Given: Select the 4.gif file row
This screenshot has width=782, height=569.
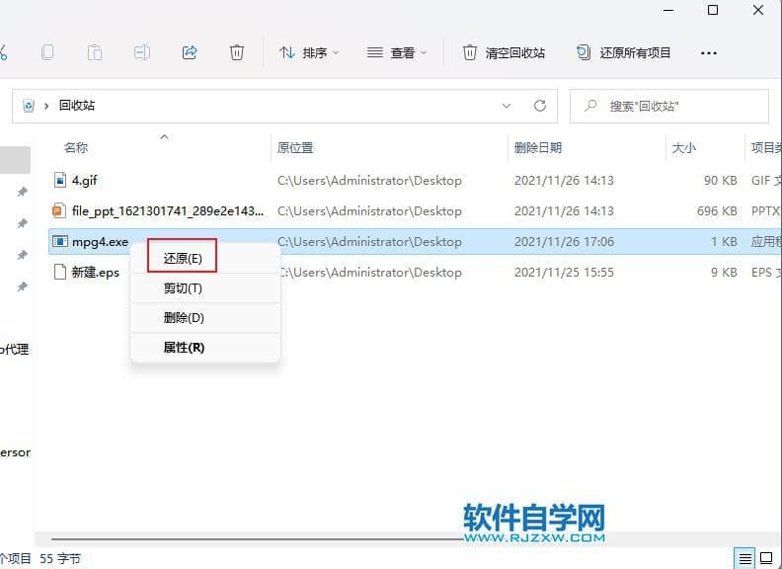Looking at the screenshot, I should pyautogui.click(x=84, y=181).
